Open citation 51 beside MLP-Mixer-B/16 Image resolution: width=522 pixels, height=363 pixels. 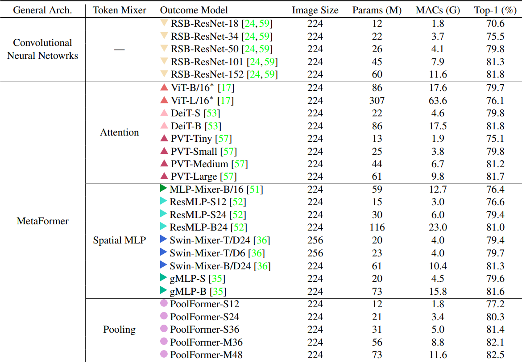[x=254, y=190]
